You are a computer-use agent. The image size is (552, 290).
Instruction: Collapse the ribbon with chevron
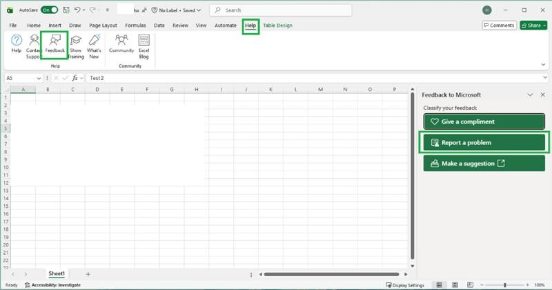click(543, 64)
